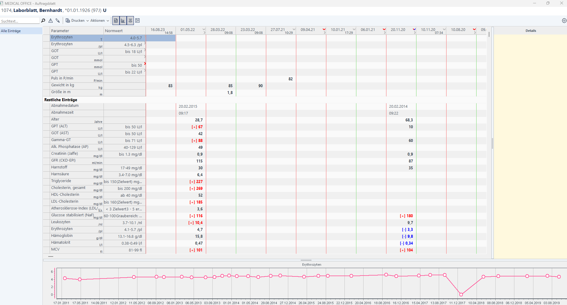Click the 23.03.22 09:08 column header
This screenshot has width=567, height=305.
tap(251, 31)
